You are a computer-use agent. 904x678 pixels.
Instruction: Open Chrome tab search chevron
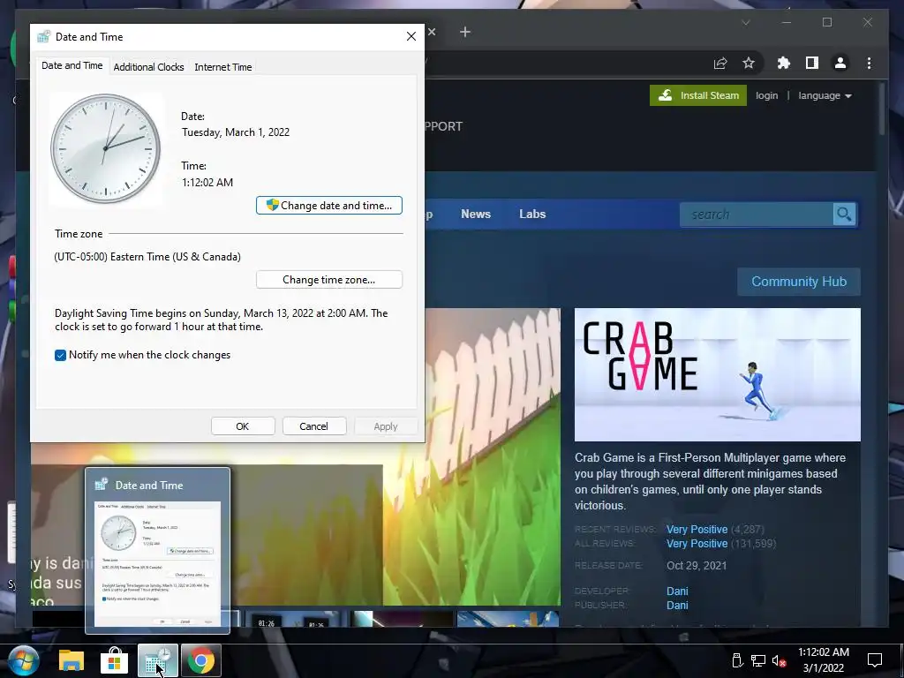[745, 22]
